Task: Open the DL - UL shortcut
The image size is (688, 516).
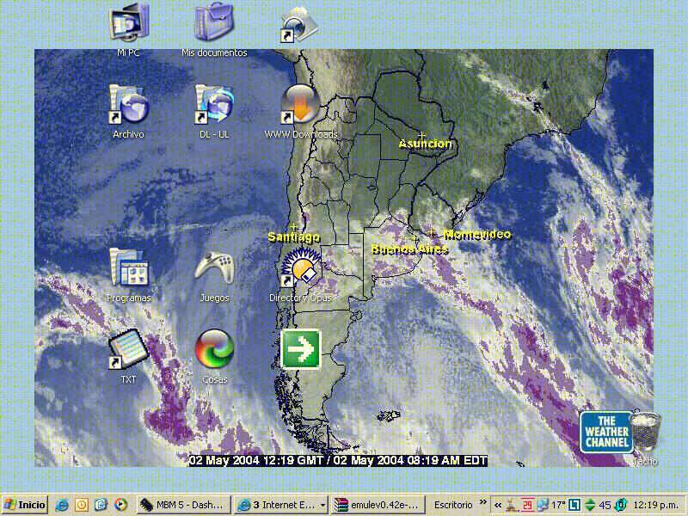Action: [x=214, y=106]
